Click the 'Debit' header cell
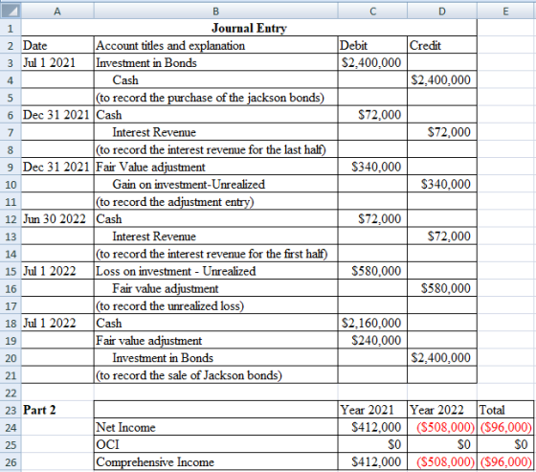This screenshot has height=472, width=536. pos(372,45)
